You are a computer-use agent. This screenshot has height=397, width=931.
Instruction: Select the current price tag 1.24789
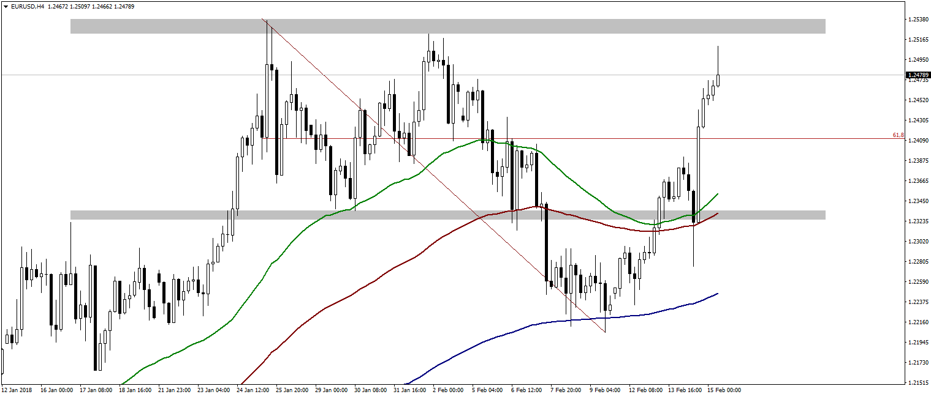click(917, 75)
